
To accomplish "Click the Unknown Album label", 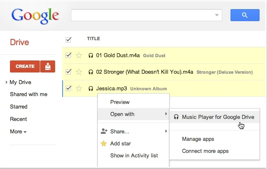I will tap(148, 89).
